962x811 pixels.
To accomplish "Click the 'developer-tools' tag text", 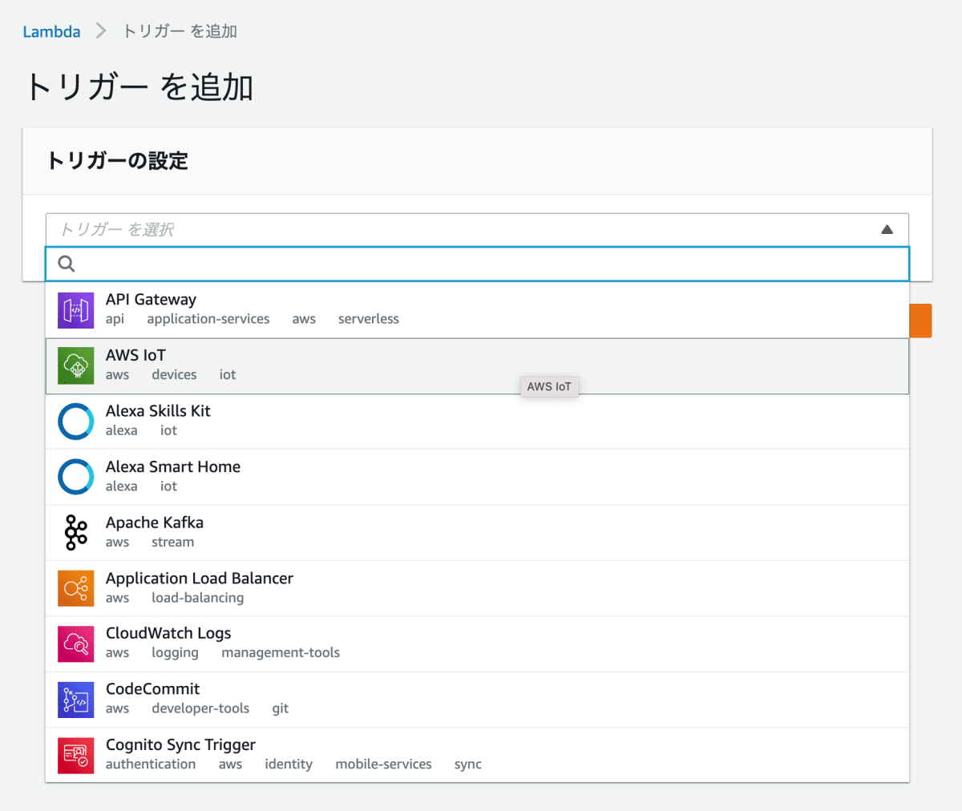I will [x=200, y=708].
